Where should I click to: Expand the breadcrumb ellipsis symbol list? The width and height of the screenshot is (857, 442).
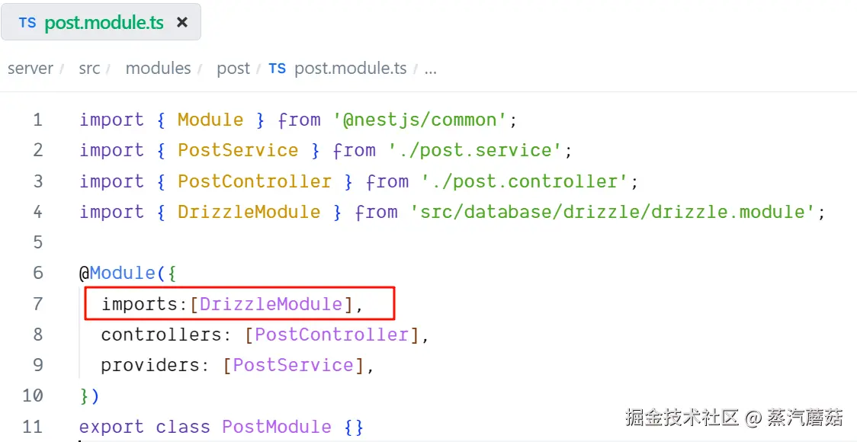(x=431, y=69)
